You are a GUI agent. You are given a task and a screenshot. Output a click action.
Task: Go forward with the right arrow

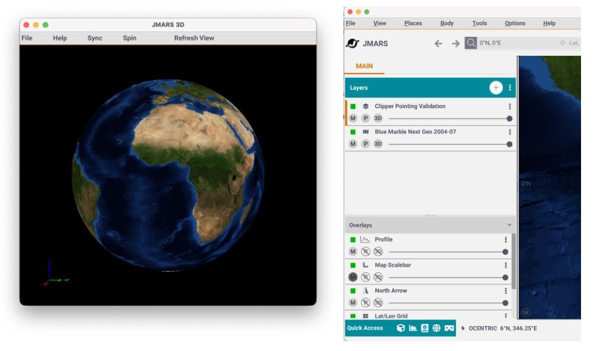pyautogui.click(x=456, y=43)
